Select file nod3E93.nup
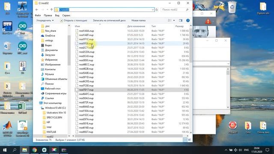 click(x=86, y=60)
